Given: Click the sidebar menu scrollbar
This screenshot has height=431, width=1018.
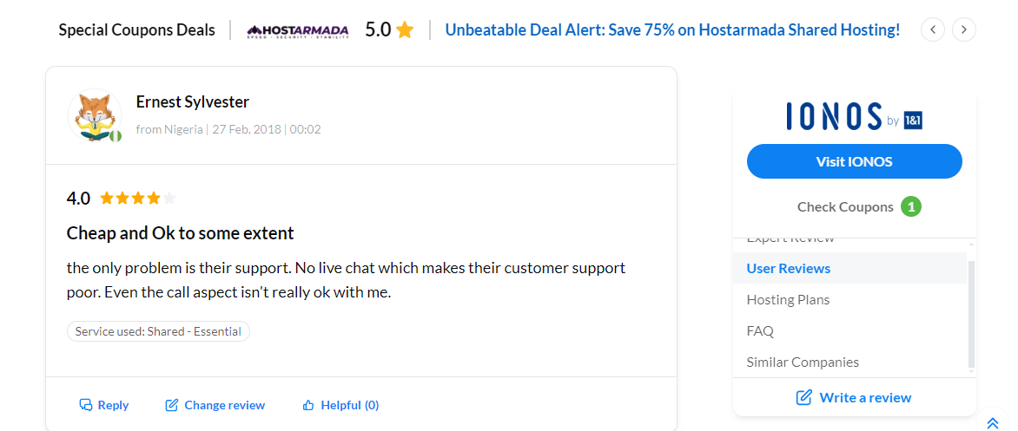Looking at the screenshot, I should pos(971,312).
